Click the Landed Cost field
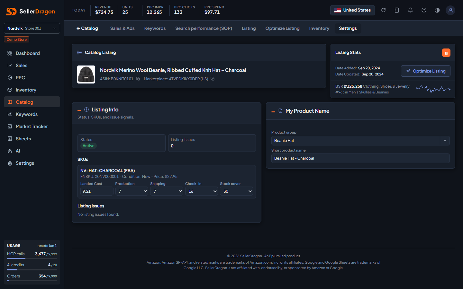 97,191
